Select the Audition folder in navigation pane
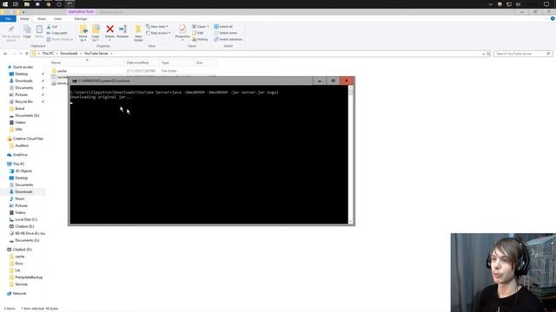The height and width of the screenshot is (312, 556). click(x=22, y=146)
